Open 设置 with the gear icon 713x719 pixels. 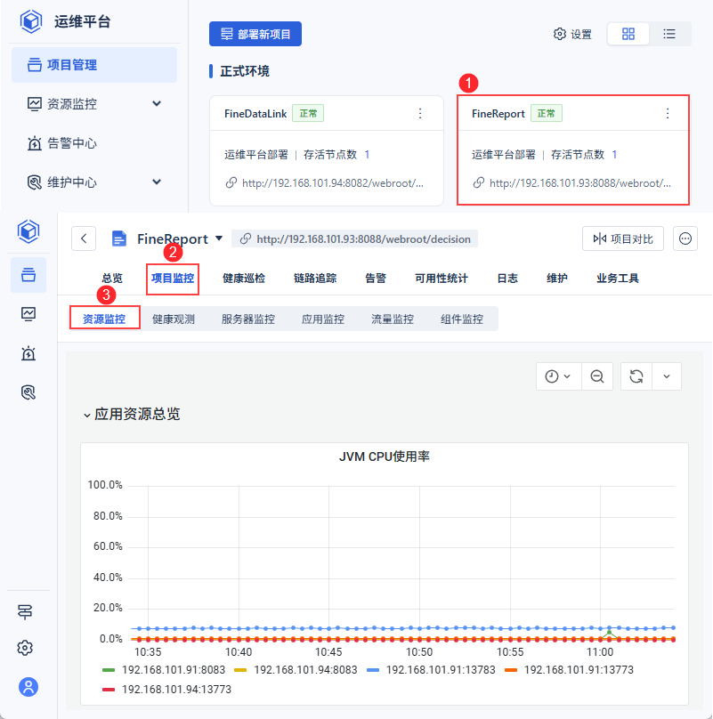coord(572,35)
